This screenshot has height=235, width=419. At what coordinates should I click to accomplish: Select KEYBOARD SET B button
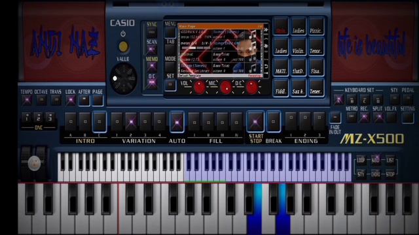point(352,100)
